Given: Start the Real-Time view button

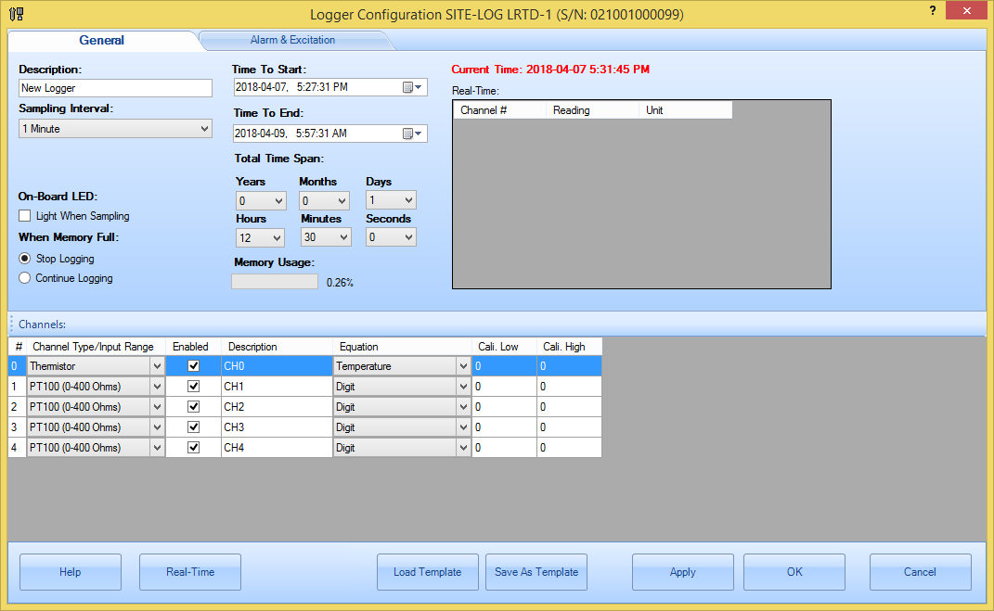Looking at the screenshot, I should pyautogui.click(x=190, y=572).
